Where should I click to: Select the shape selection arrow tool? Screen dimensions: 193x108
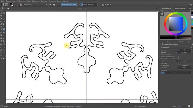point(1,11)
